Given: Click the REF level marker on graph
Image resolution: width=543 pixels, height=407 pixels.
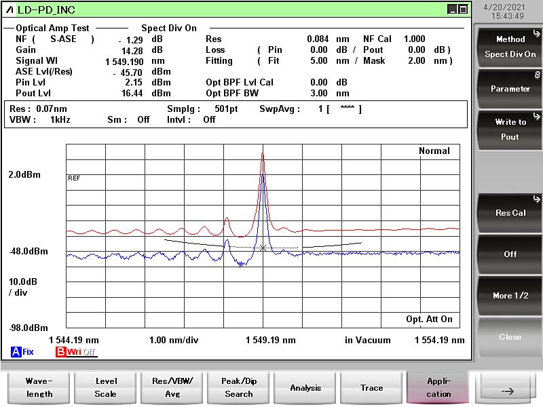Looking at the screenshot, I should [74, 178].
